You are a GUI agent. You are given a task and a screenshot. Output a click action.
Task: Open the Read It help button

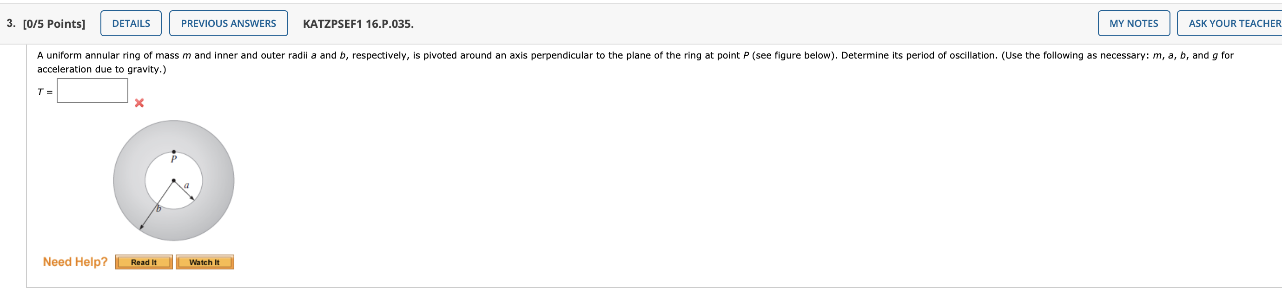coord(144,262)
